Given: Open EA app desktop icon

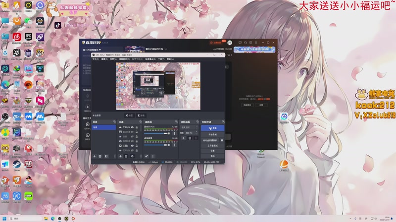Looking at the screenshot, I should (x=28, y=85).
